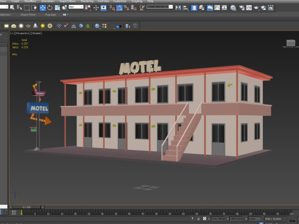This screenshot has height=224, width=299.
Task: Open the Help menu
Action: [x=150, y=1]
